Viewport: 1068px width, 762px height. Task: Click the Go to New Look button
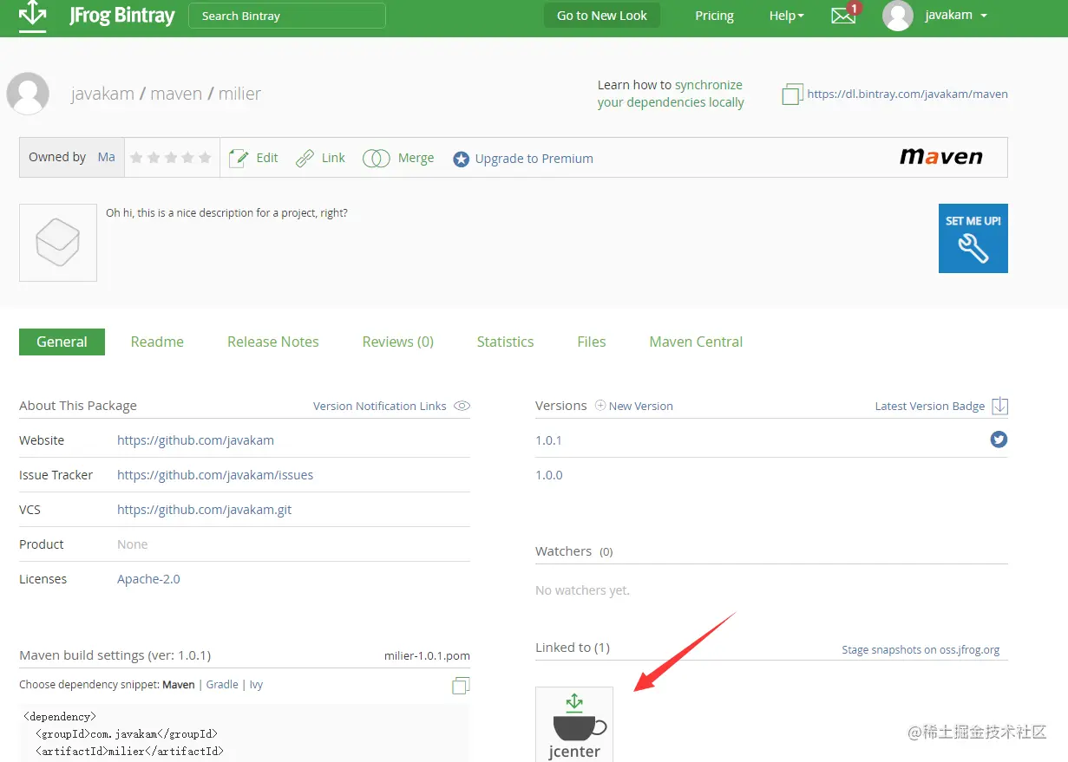(x=602, y=16)
